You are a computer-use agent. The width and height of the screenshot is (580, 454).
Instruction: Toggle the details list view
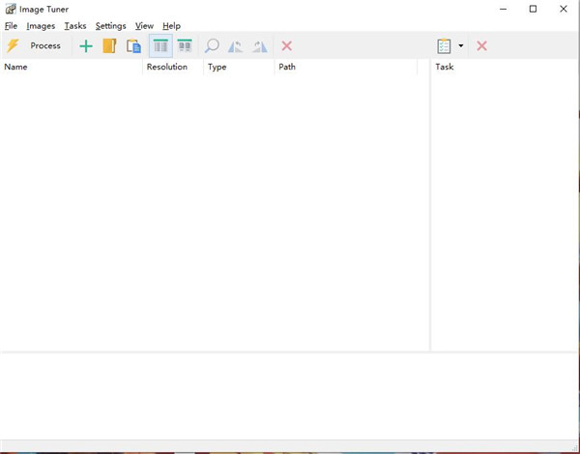coord(160,45)
